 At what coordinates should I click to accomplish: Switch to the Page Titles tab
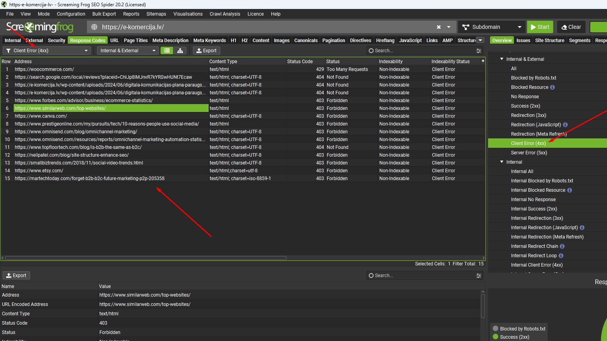(x=136, y=41)
